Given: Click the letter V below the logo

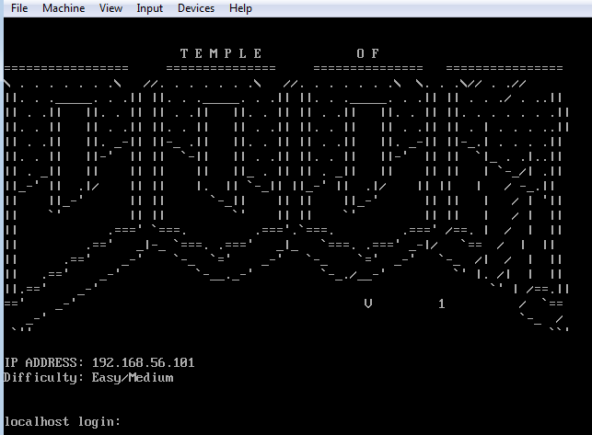Looking at the screenshot, I should [x=368, y=303].
